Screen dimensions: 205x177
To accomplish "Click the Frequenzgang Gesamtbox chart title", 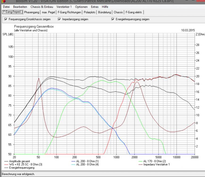I will point(34,27).
